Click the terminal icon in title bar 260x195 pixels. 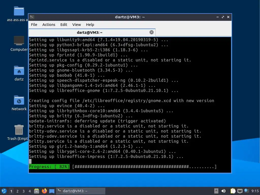(x=32, y=17)
